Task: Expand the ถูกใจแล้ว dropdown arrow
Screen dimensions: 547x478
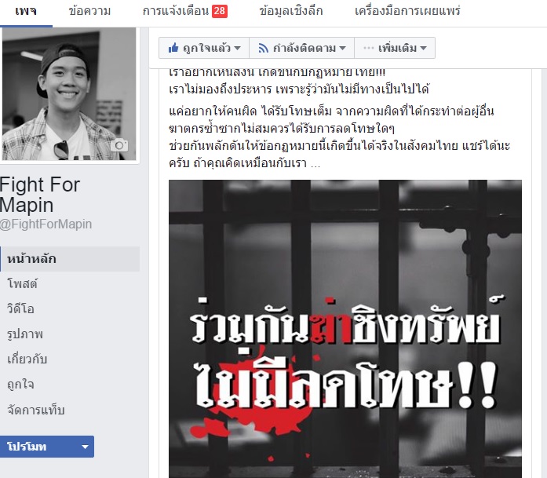Action: (237, 48)
